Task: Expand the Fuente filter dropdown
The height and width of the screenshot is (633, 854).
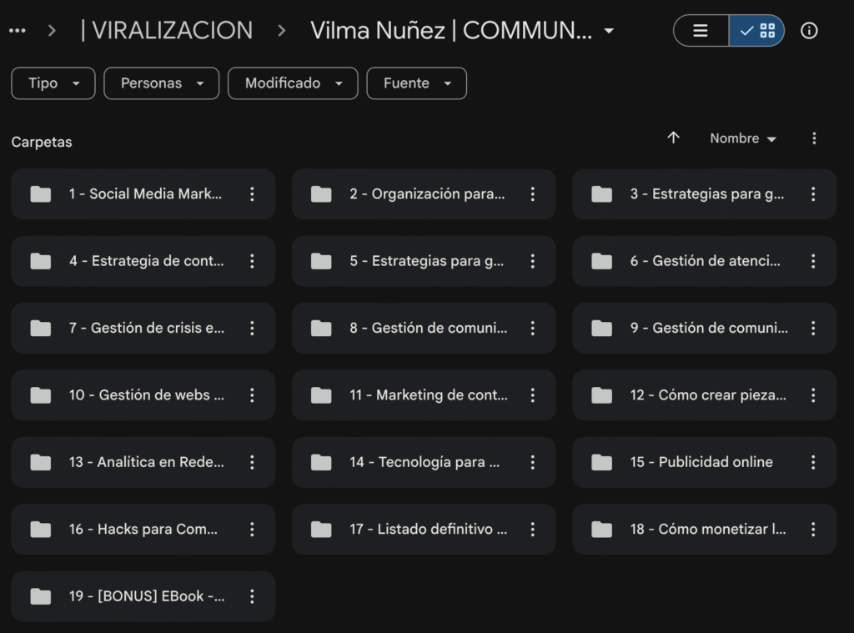Action: click(x=416, y=83)
